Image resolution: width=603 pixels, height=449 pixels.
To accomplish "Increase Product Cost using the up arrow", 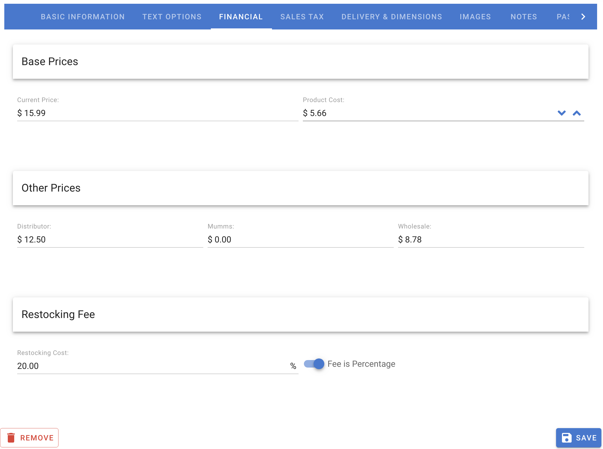I will pyautogui.click(x=577, y=113).
